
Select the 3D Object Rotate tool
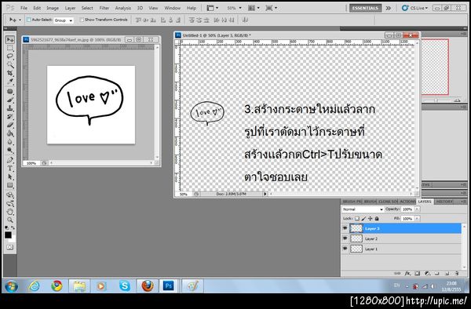[10, 195]
